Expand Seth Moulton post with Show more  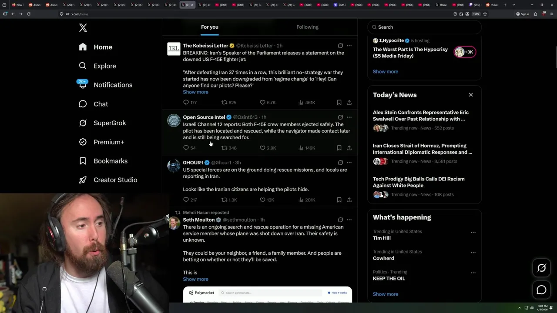(195, 279)
